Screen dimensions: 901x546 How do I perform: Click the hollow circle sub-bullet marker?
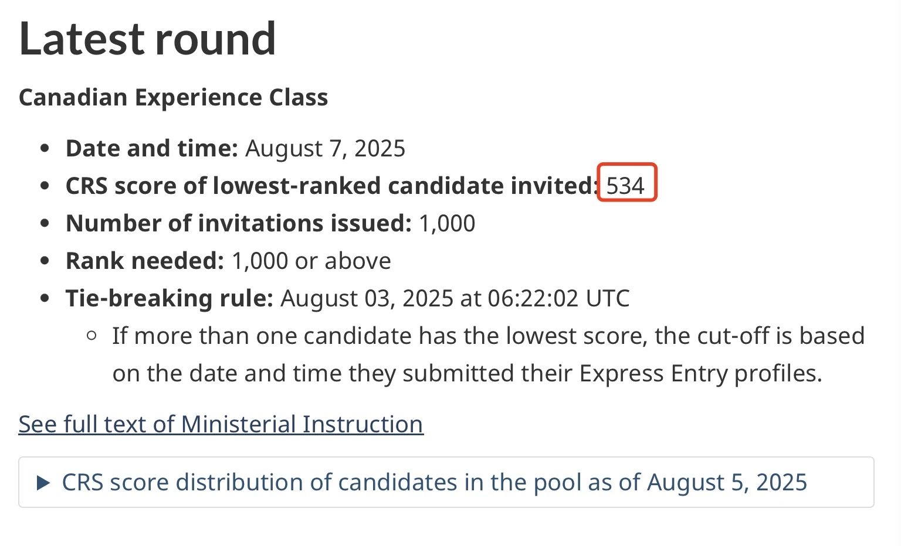click(92, 336)
